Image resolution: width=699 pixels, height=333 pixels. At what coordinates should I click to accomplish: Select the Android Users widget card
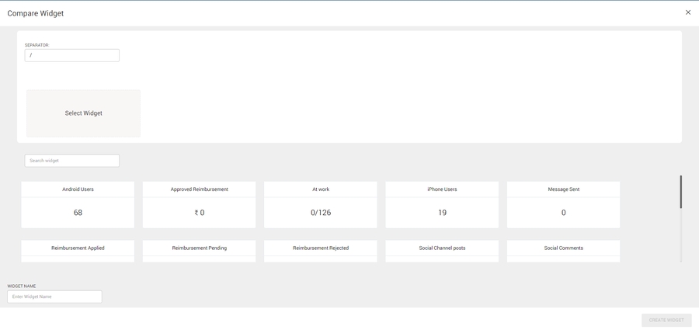(x=78, y=205)
